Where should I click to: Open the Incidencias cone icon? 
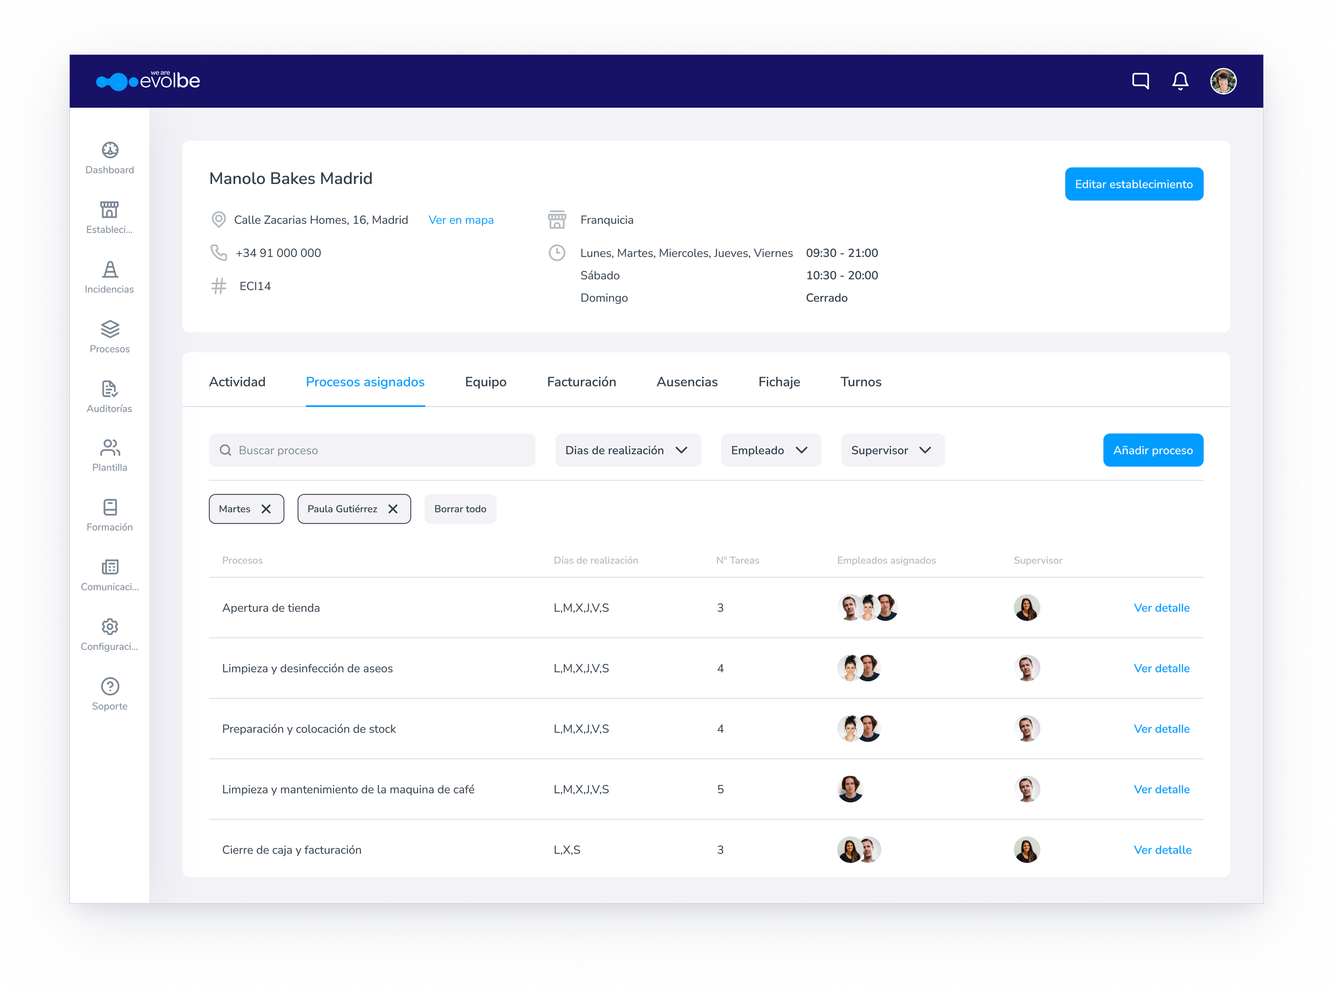point(109,269)
